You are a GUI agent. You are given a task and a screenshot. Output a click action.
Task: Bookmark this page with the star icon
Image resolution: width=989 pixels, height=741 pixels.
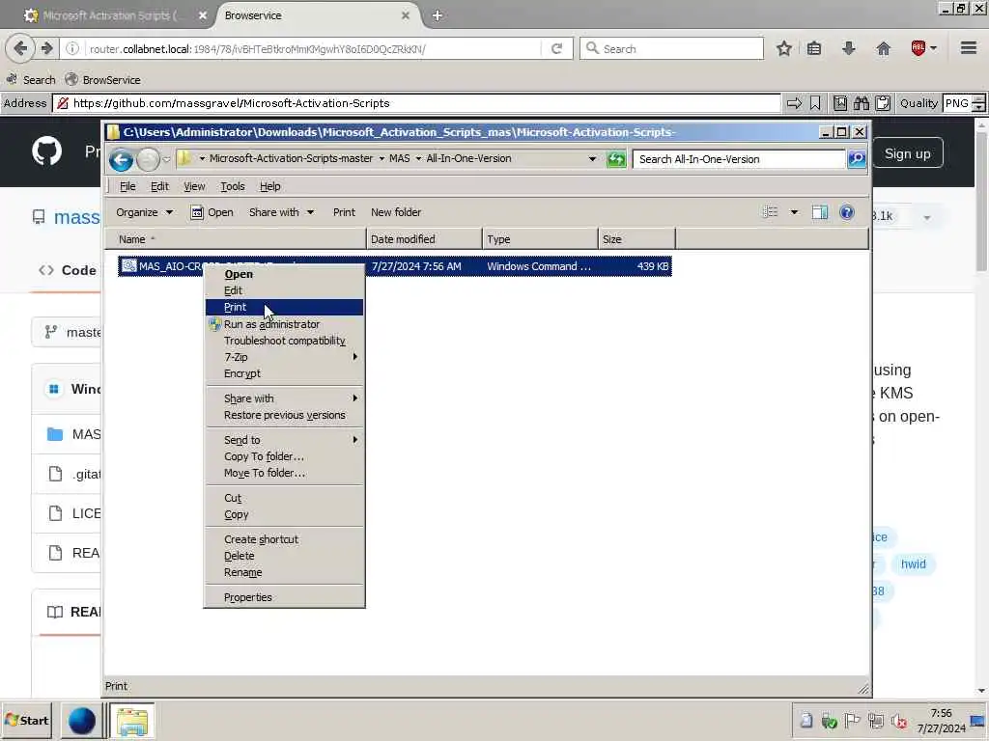tap(784, 48)
